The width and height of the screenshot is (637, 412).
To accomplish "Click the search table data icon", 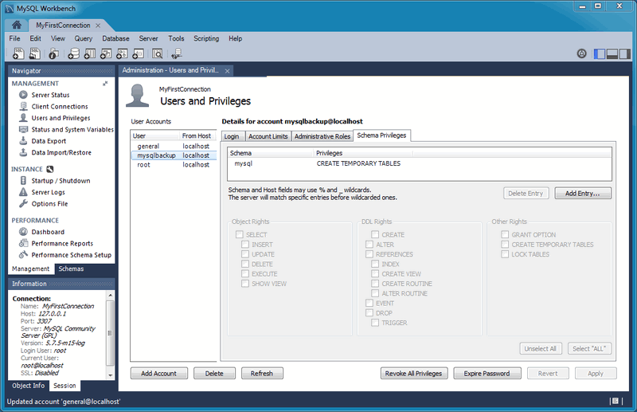I will click(x=157, y=53).
